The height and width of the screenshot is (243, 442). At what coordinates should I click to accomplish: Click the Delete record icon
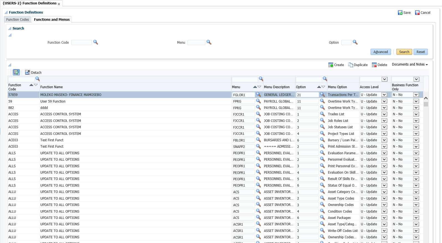click(374, 65)
